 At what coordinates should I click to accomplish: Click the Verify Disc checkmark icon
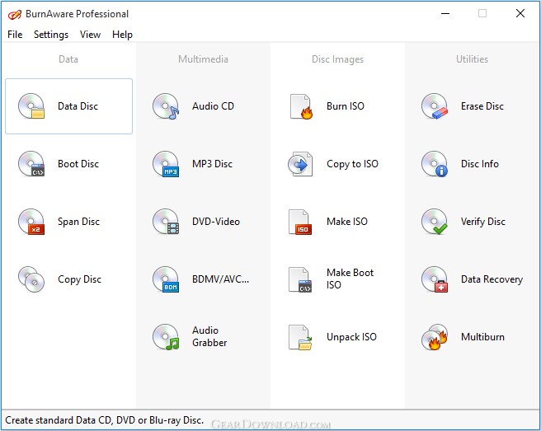pyautogui.click(x=435, y=222)
